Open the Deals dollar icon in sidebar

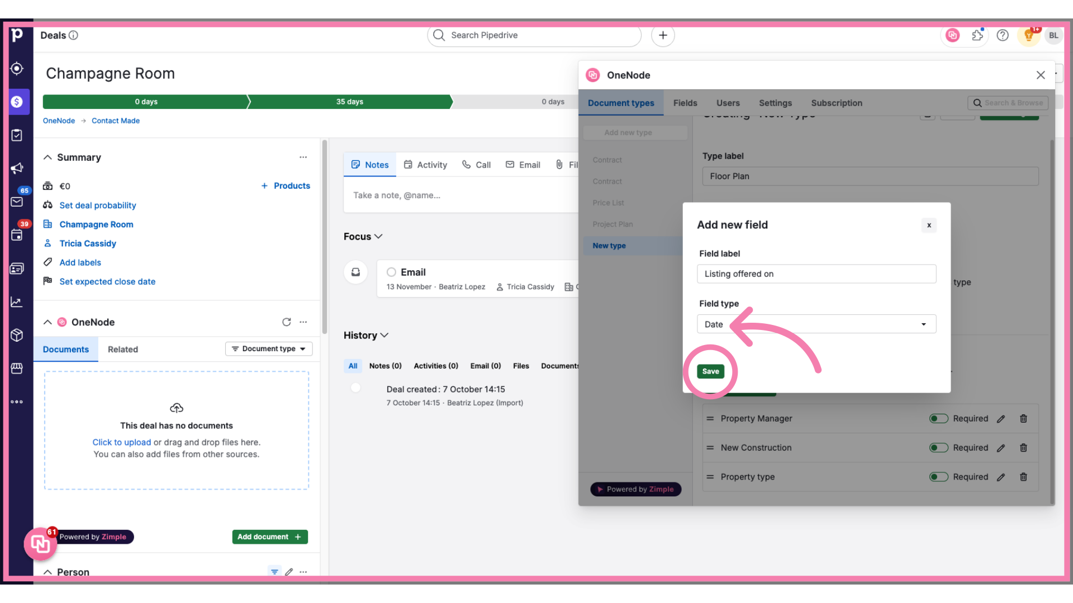(x=17, y=102)
